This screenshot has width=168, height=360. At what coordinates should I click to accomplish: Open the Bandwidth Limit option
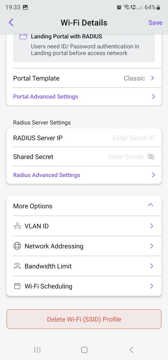pos(84,266)
